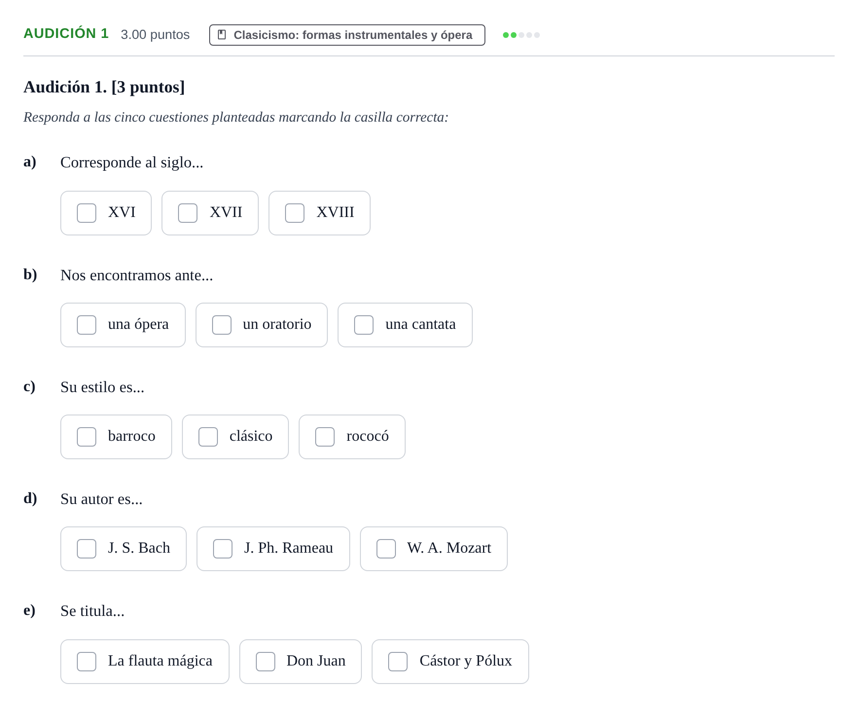Click question text 'Se titula...'

(x=92, y=611)
